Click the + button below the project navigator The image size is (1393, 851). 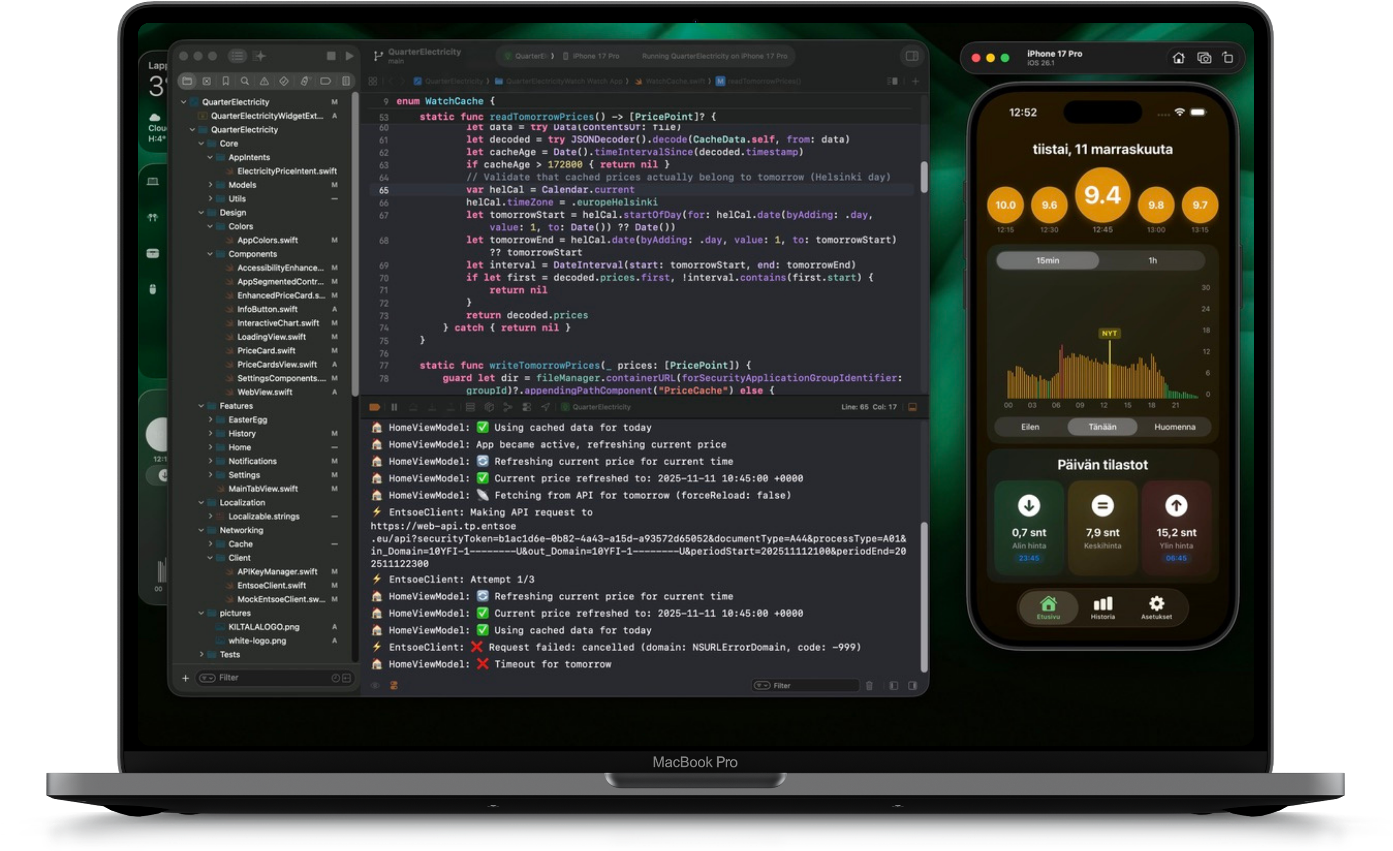185,678
